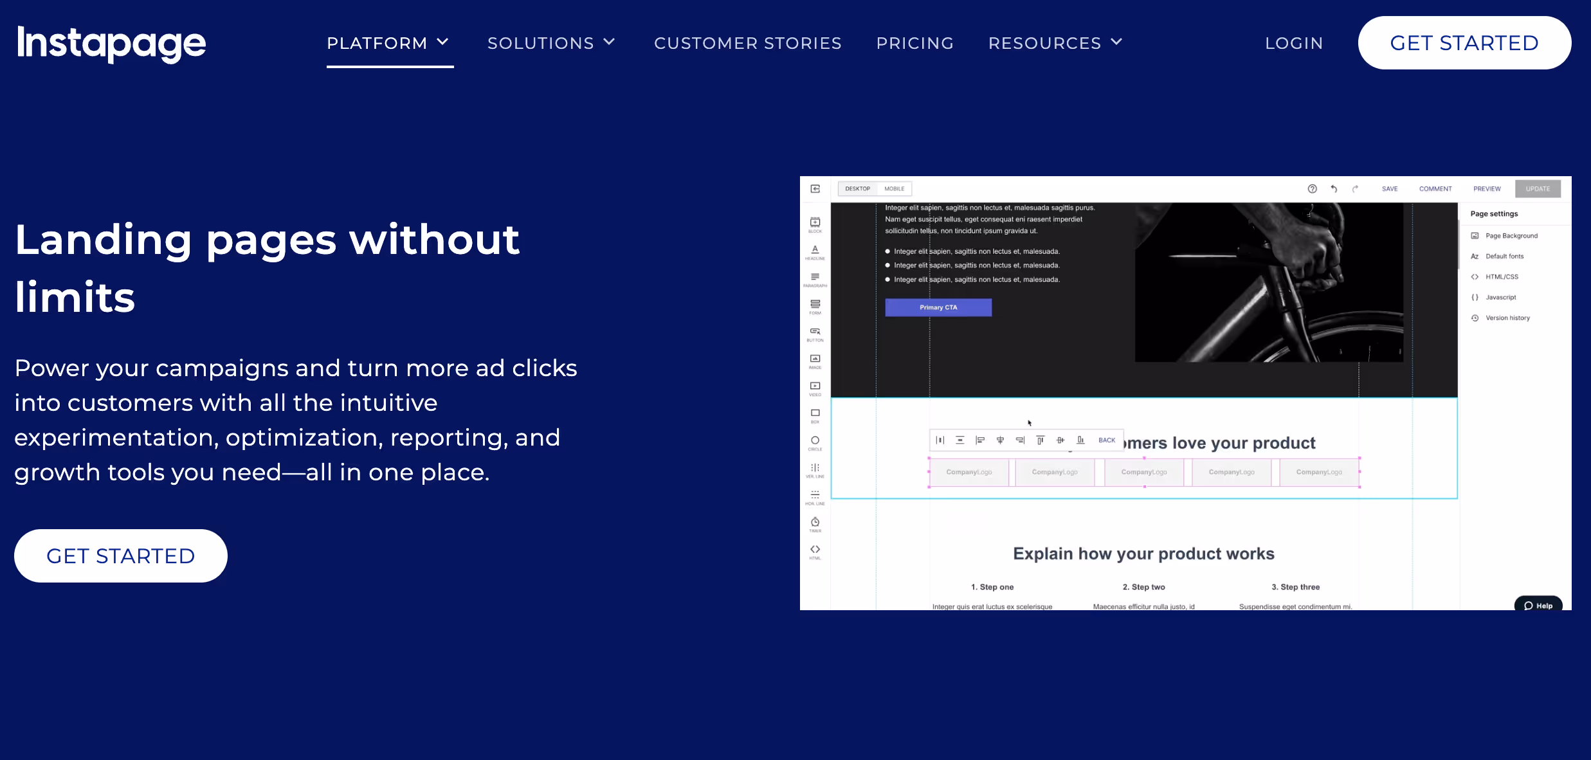
Task: Open the HTML element tool
Action: coord(815,550)
